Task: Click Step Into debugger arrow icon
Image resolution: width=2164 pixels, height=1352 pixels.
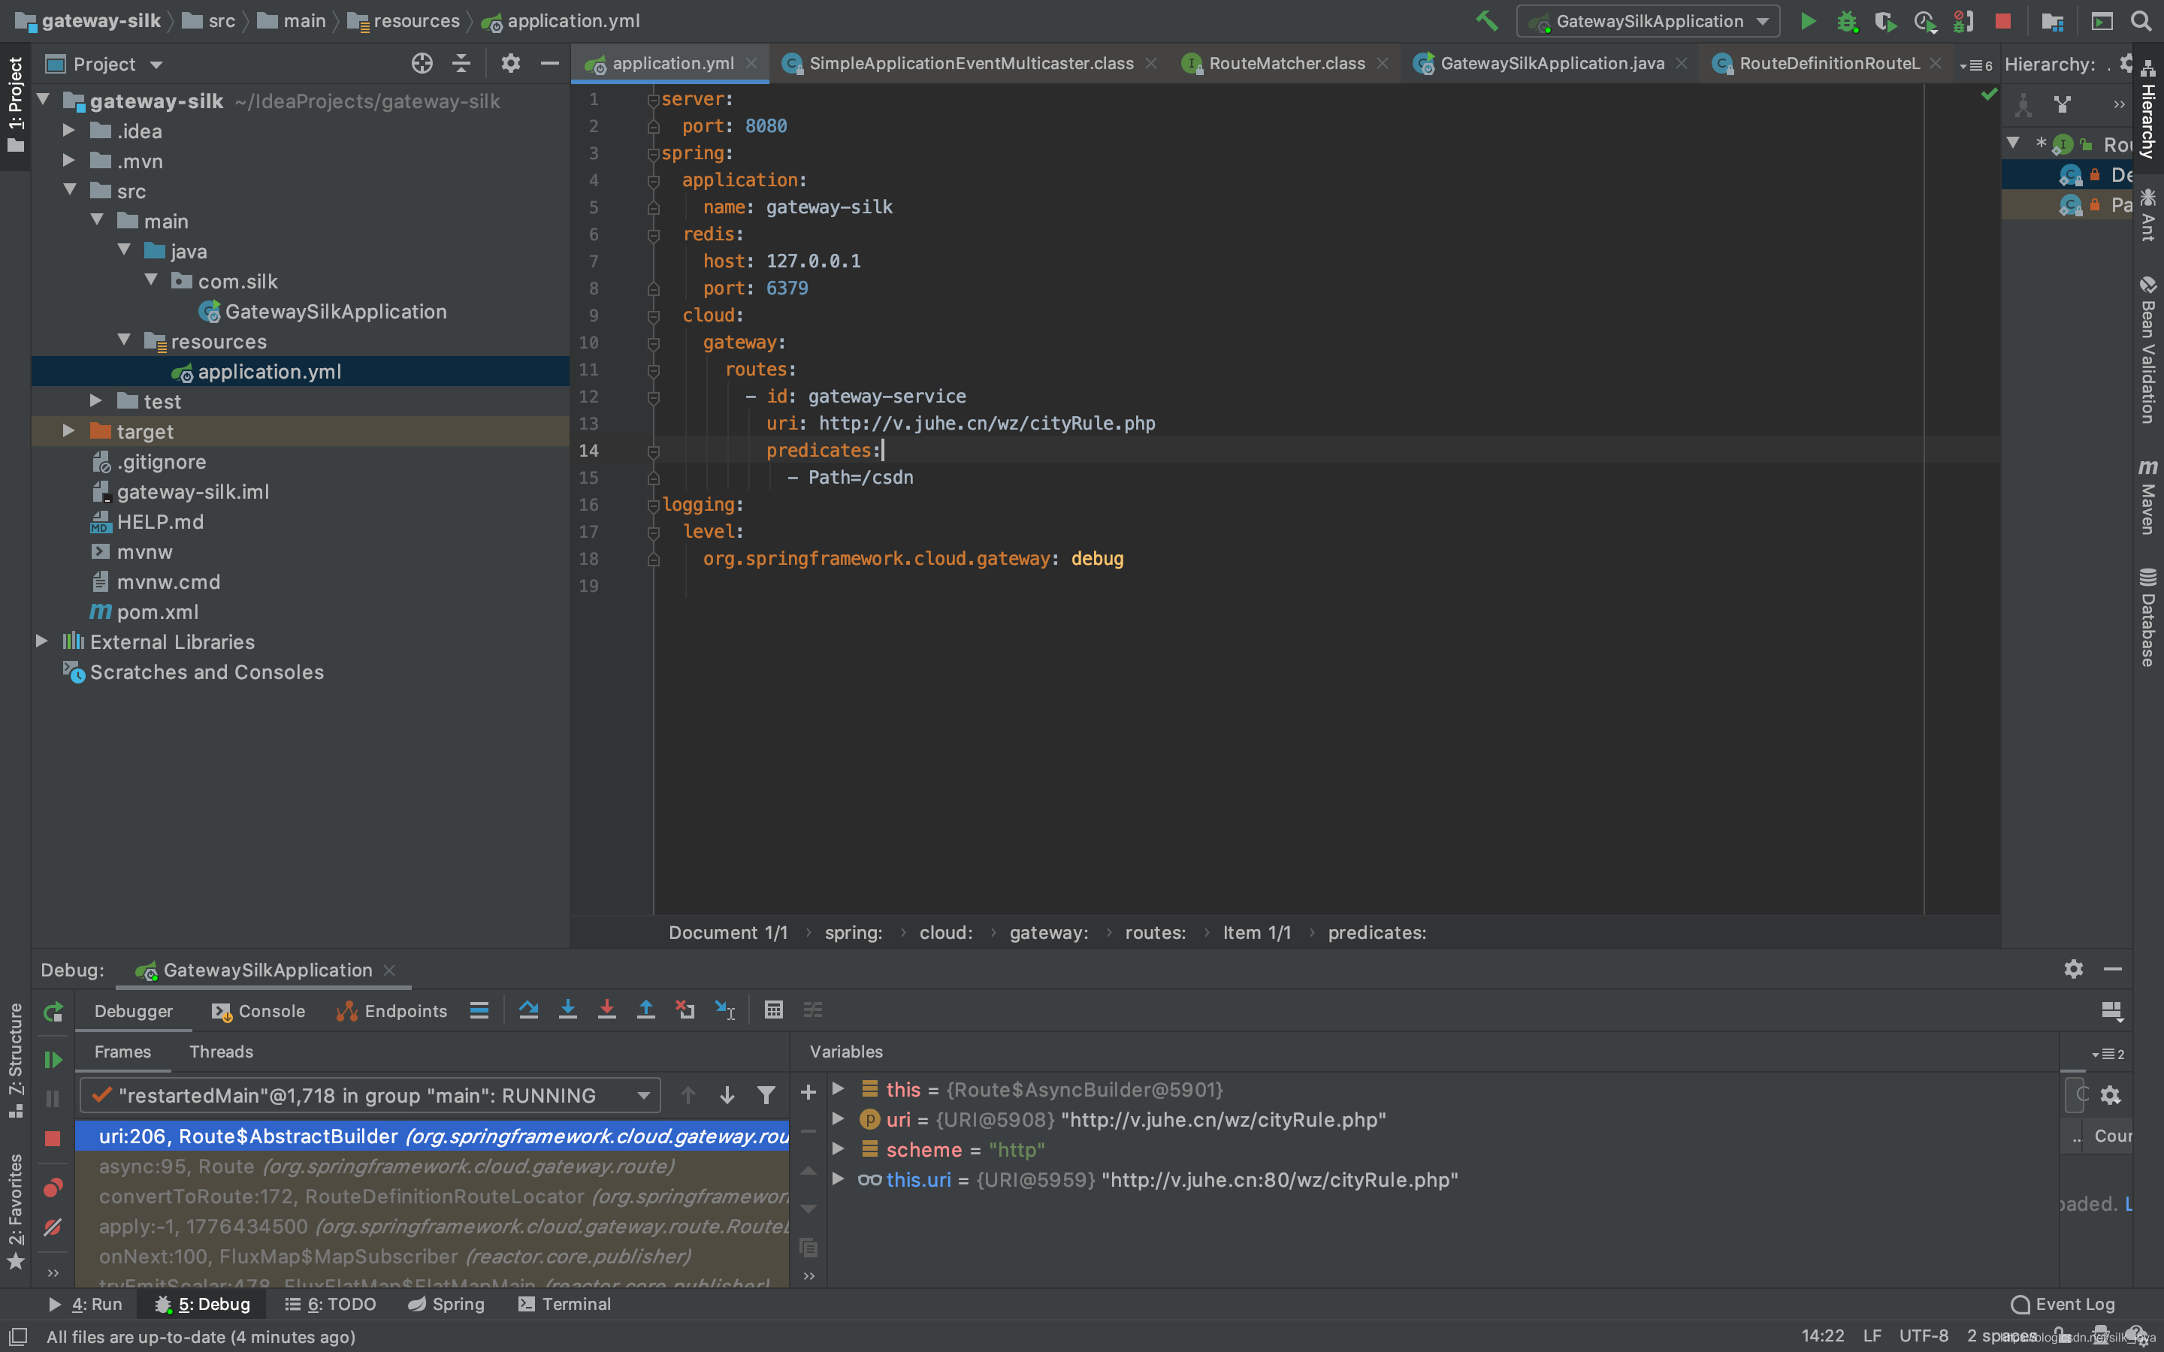Action: [568, 1010]
